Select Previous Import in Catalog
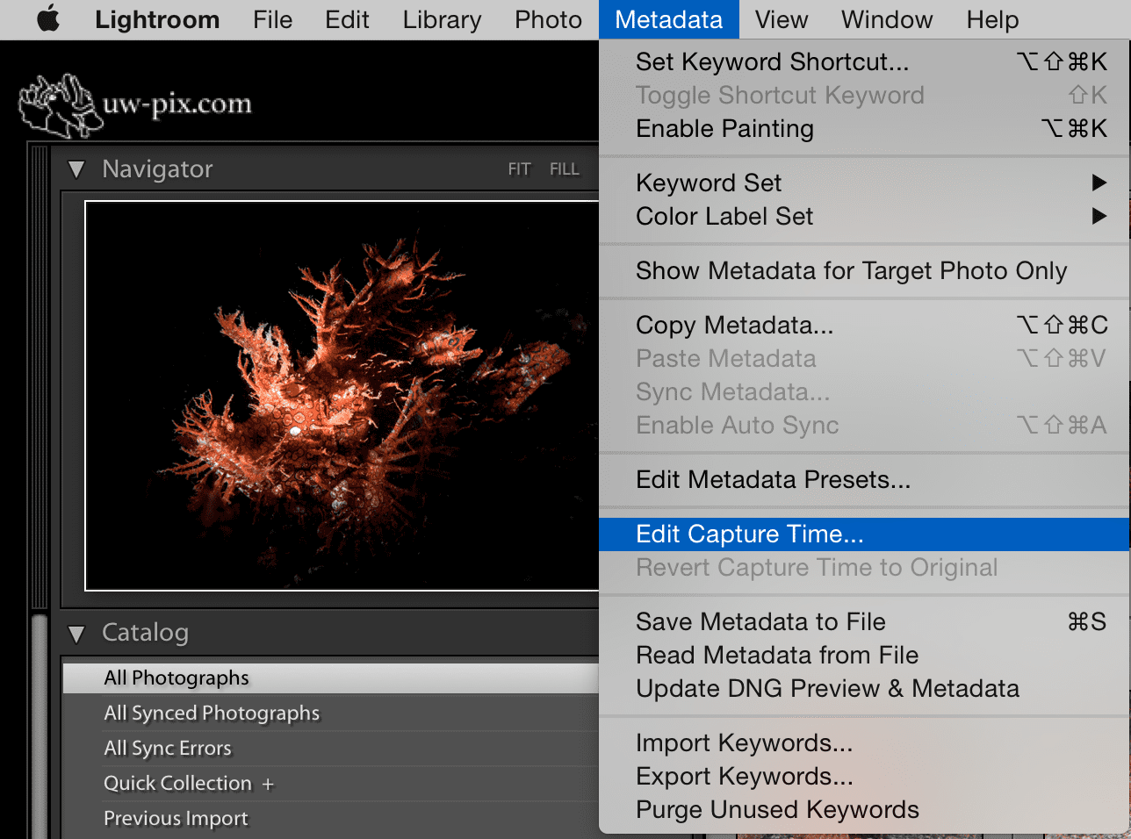The height and width of the screenshot is (839, 1131). pos(331,818)
